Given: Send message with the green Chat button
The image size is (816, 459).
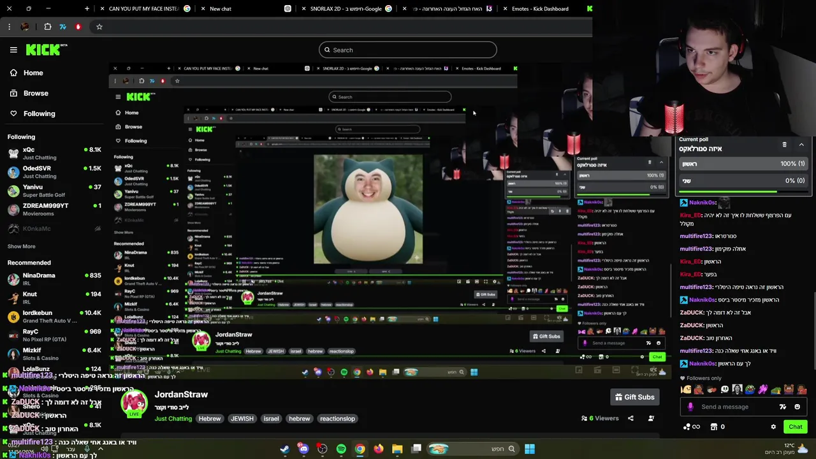Looking at the screenshot, I should pyautogui.click(x=795, y=426).
